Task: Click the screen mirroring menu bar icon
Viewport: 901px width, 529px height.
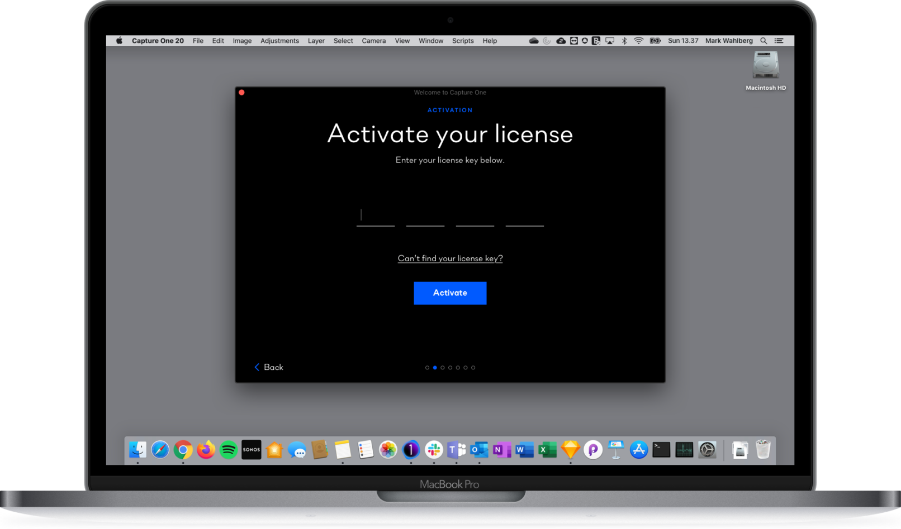Action: tap(609, 40)
